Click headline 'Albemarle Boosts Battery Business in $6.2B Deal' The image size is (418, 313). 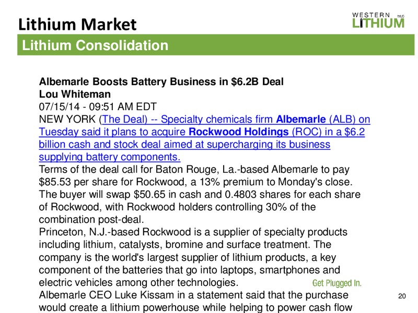pos(161,81)
